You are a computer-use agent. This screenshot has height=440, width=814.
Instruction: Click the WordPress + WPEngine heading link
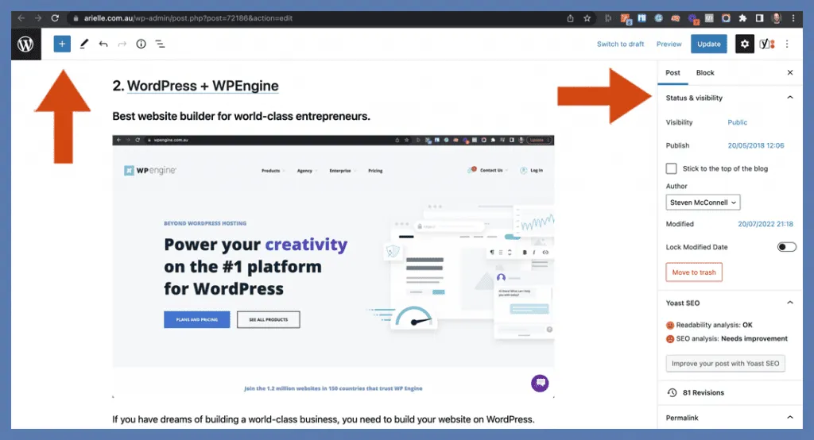pyautogui.click(x=203, y=86)
